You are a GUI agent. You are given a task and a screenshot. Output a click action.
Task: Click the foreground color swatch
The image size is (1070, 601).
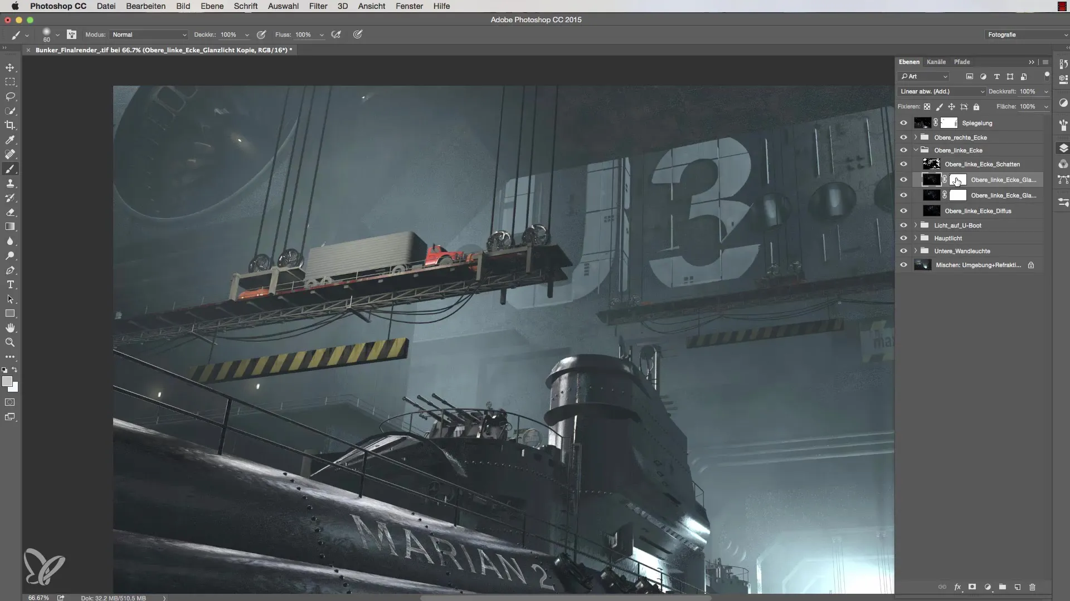pyautogui.click(x=7, y=381)
